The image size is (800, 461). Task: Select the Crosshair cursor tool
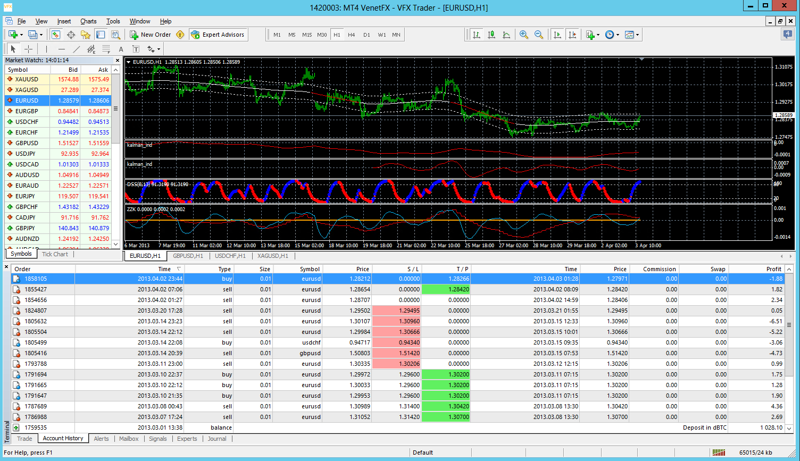[29, 49]
